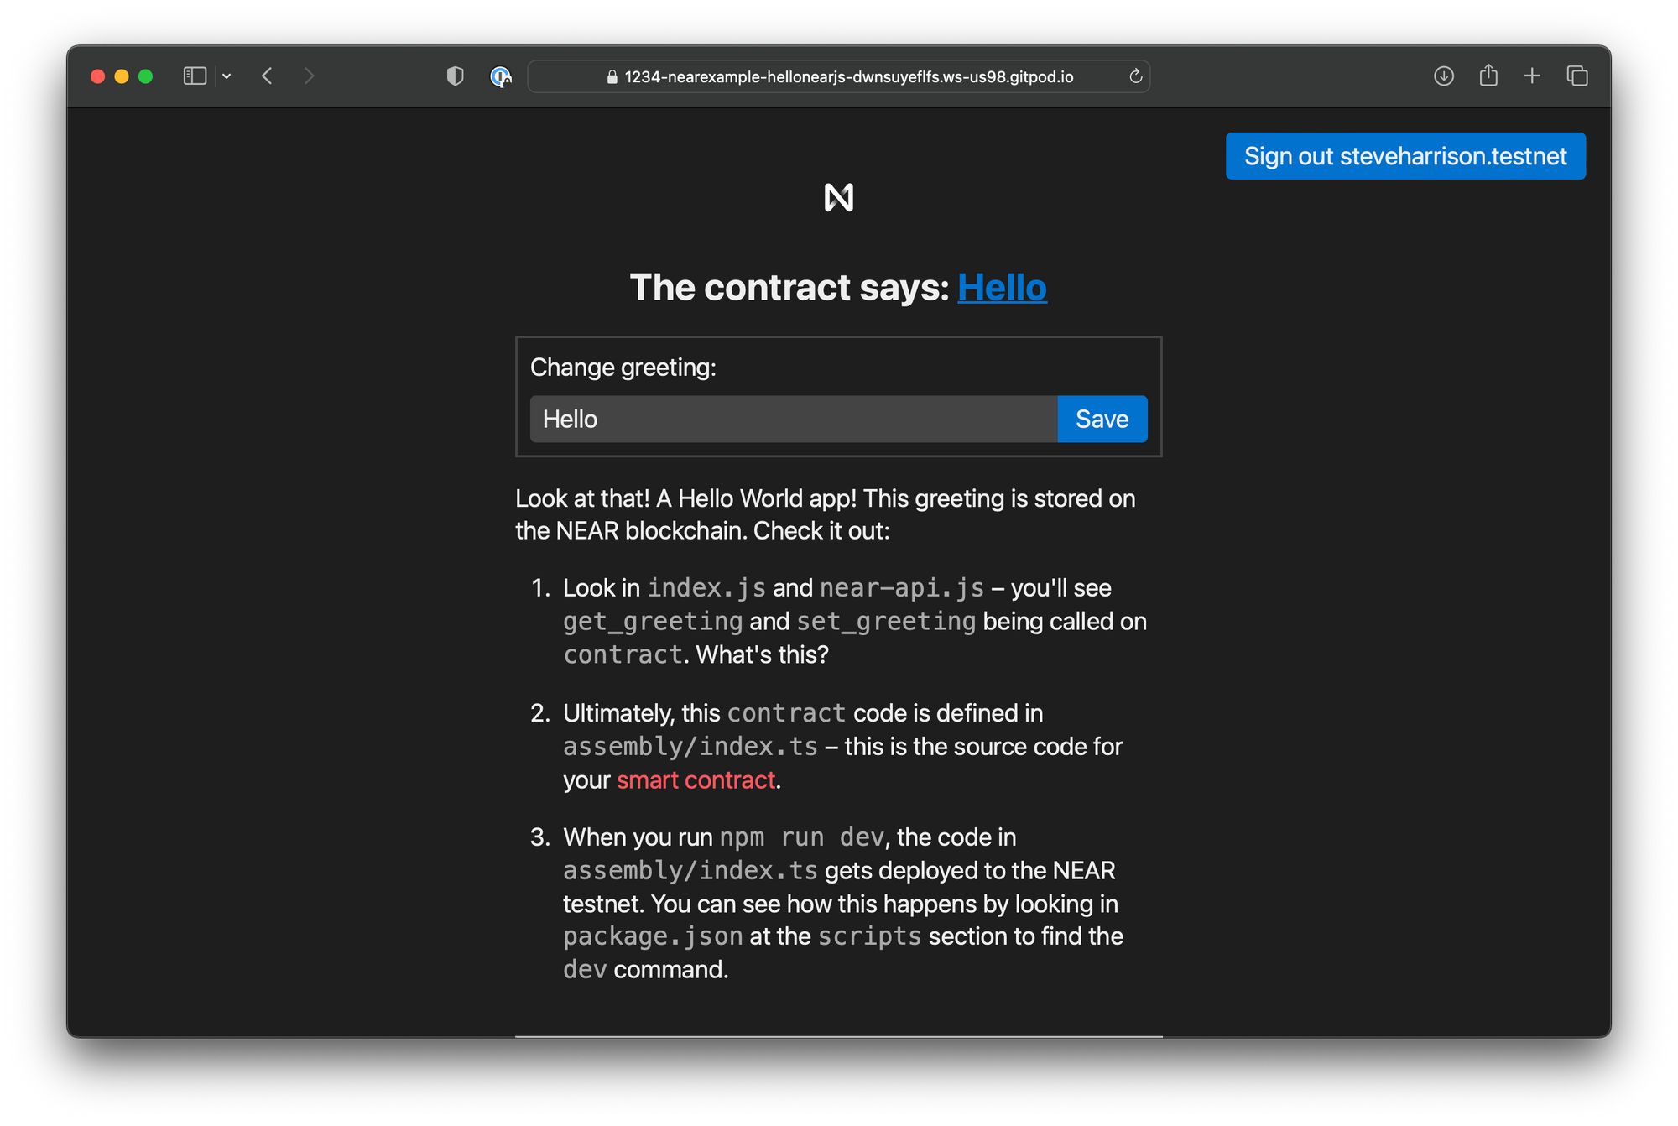Close the Safari window
This screenshot has width=1678, height=1126.
[x=97, y=76]
